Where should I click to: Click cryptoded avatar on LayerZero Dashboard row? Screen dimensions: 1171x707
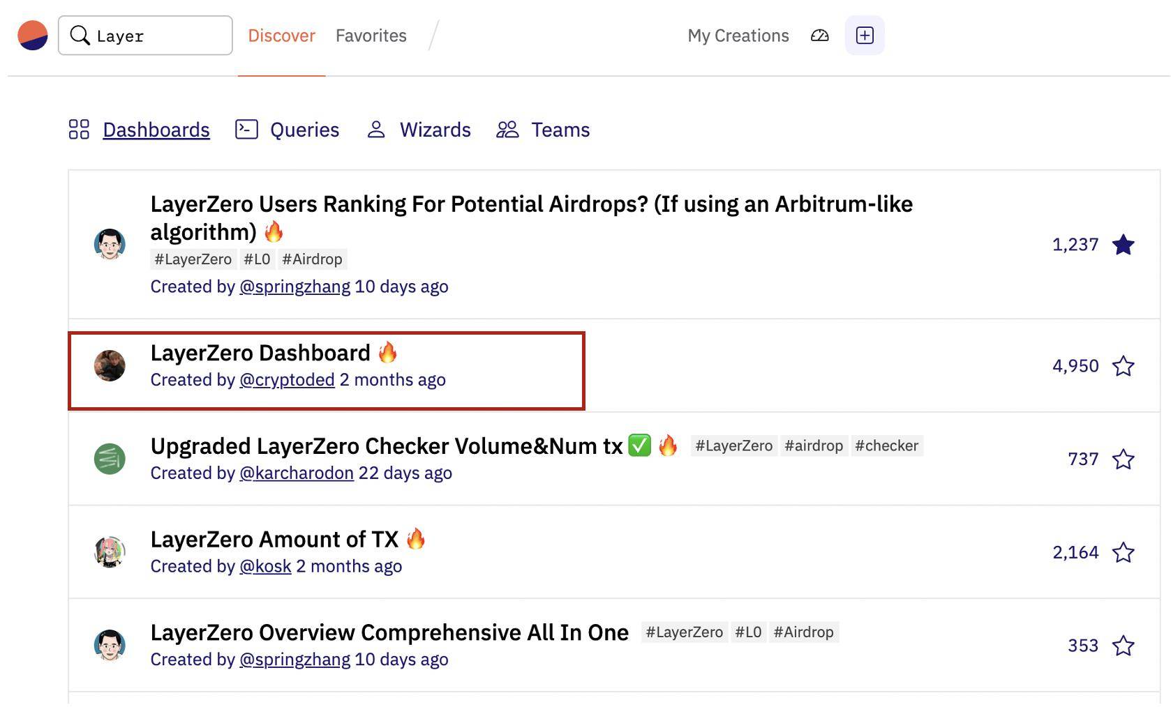click(x=110, y=365)
